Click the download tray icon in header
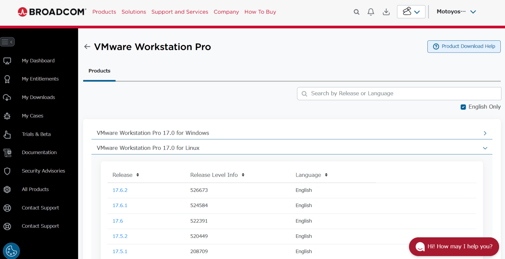Image resolution: width=505 pixels, height=259 pixels. pyautogui.click(x=386, y=12)
